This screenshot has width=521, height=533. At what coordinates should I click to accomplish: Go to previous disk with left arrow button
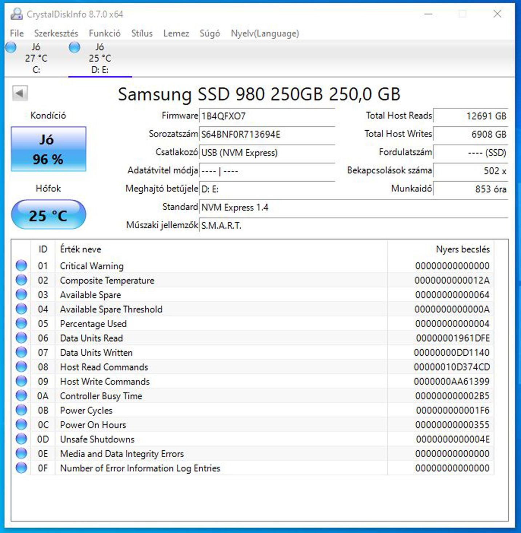click(20, 93)
